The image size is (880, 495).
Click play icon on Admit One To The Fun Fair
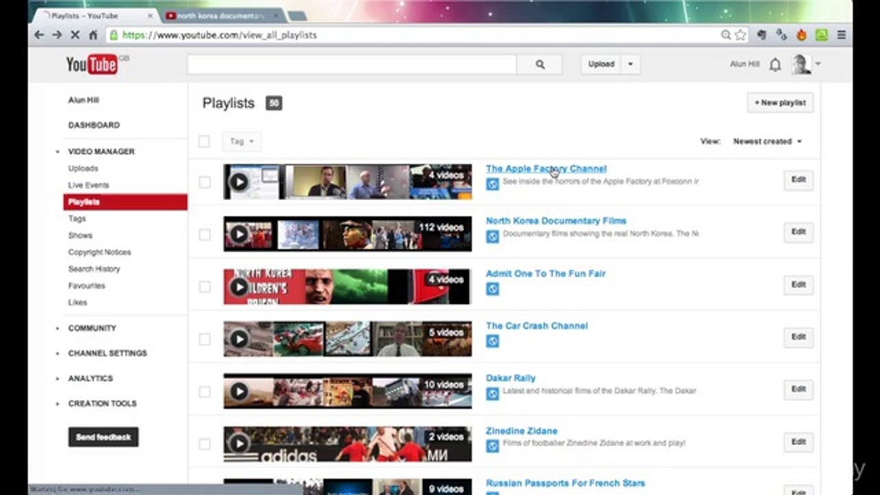(x=239, y=287)
